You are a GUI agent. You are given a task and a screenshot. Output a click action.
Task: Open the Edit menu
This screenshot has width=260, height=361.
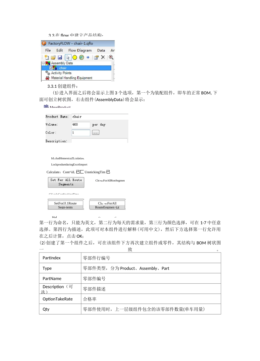[x=60, y=50]
